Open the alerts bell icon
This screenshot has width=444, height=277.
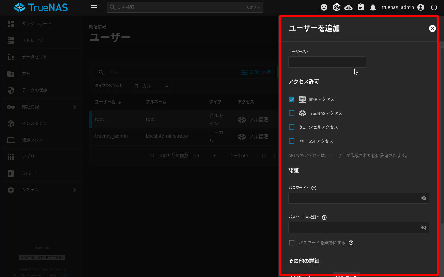[x=373, y=7]
